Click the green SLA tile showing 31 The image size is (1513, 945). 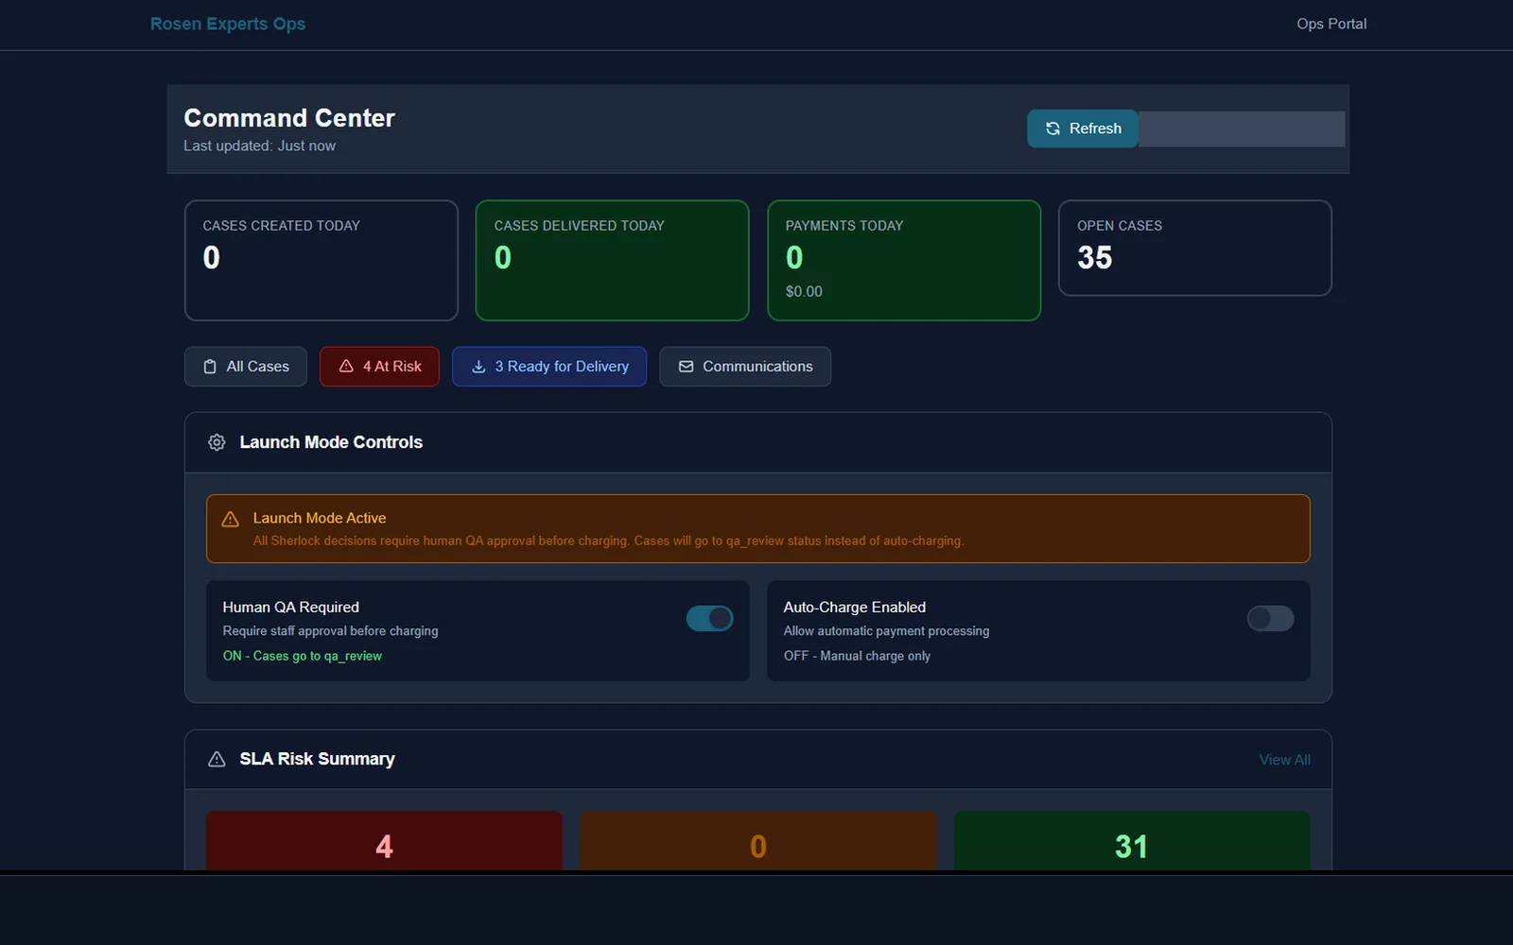click(x=1132, y=841)
